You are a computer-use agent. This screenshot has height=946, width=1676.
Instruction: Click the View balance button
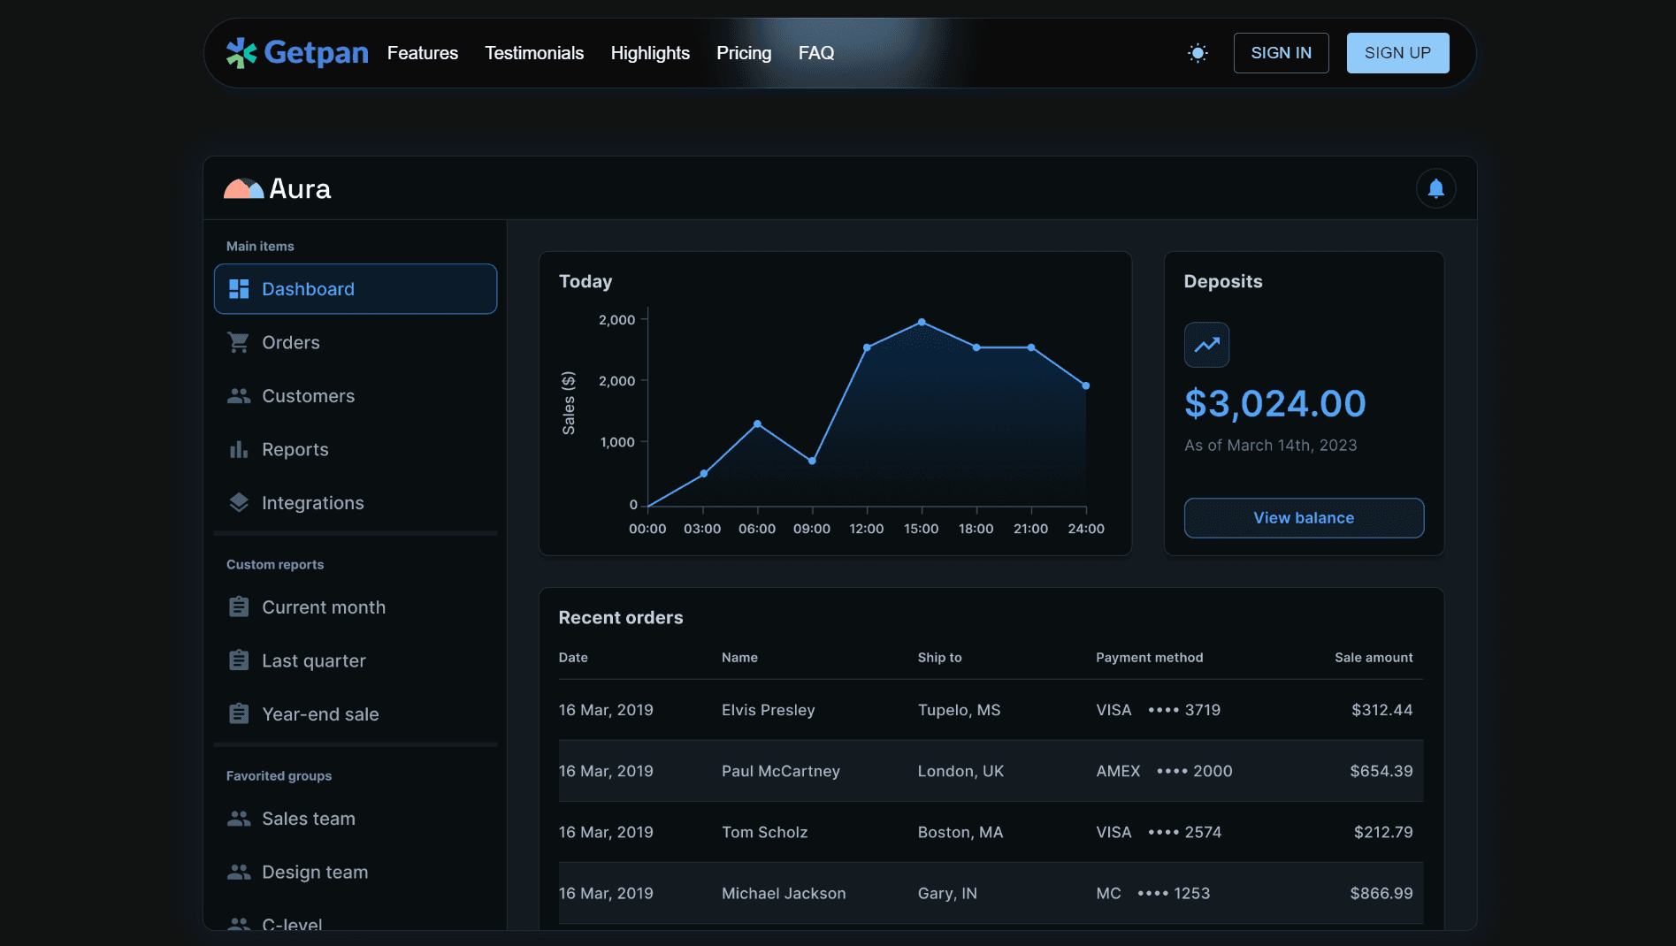1303,518
